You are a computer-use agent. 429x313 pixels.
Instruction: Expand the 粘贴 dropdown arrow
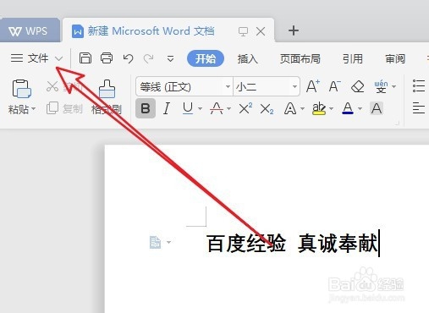(x=33, y=108)
